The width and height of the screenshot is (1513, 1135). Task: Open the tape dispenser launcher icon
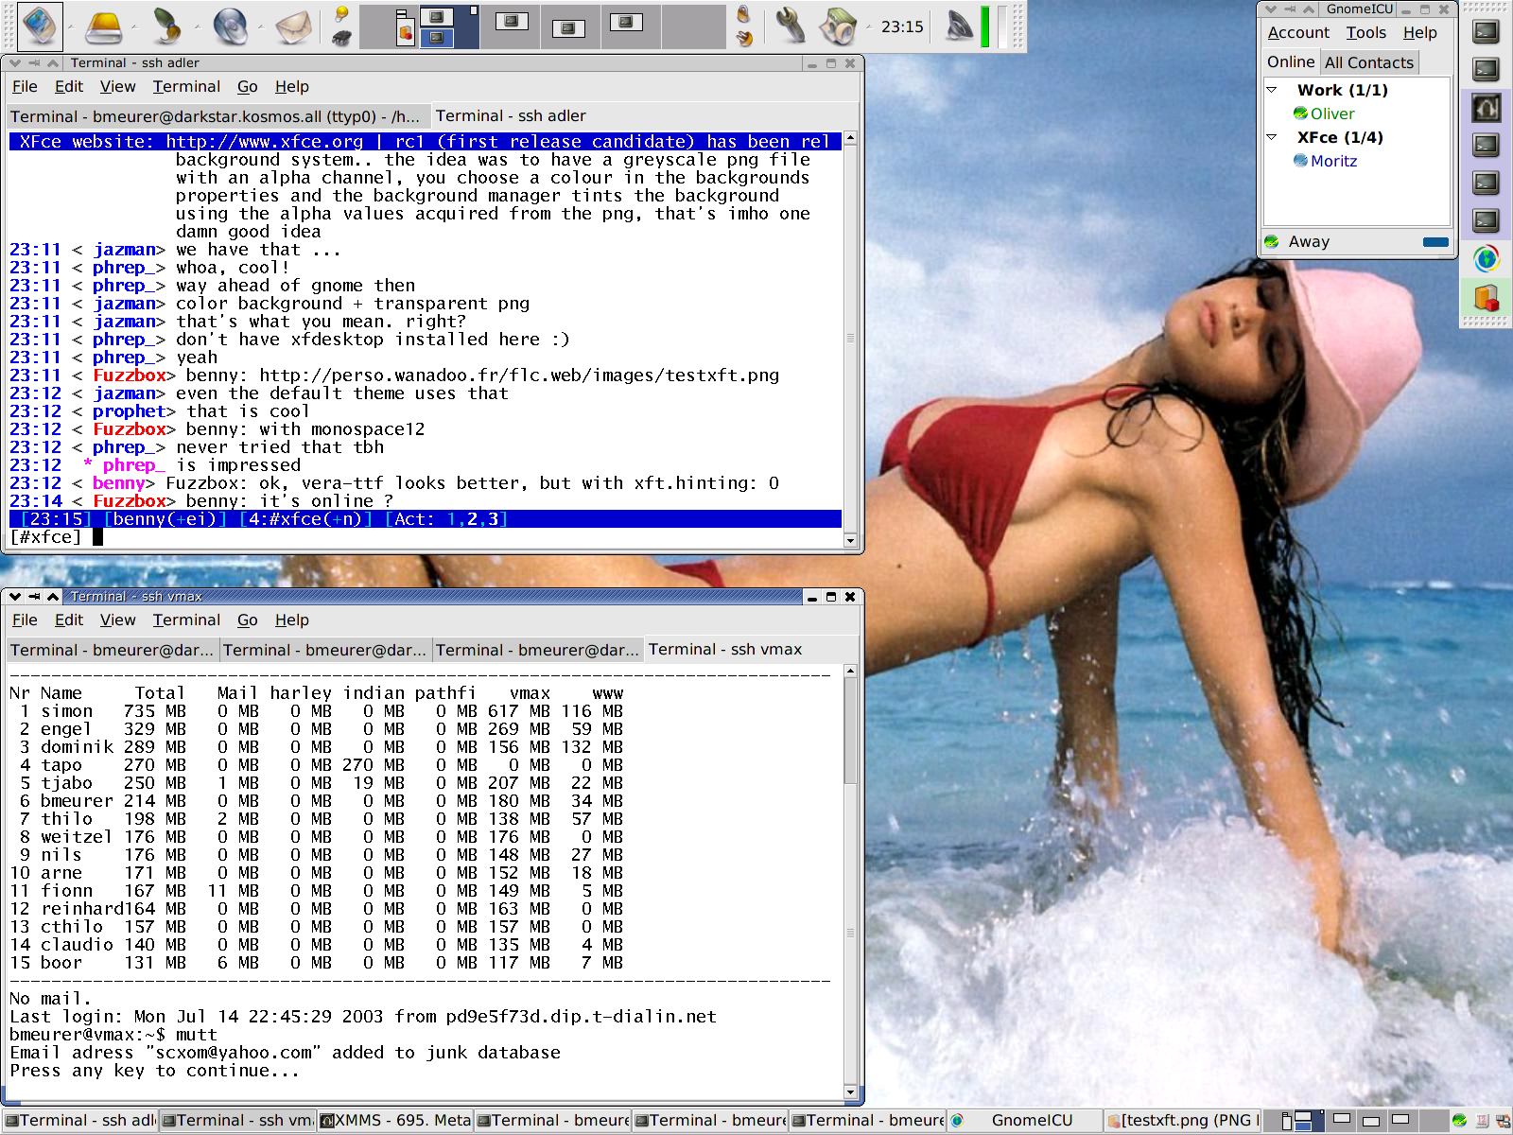click(838, 26)
